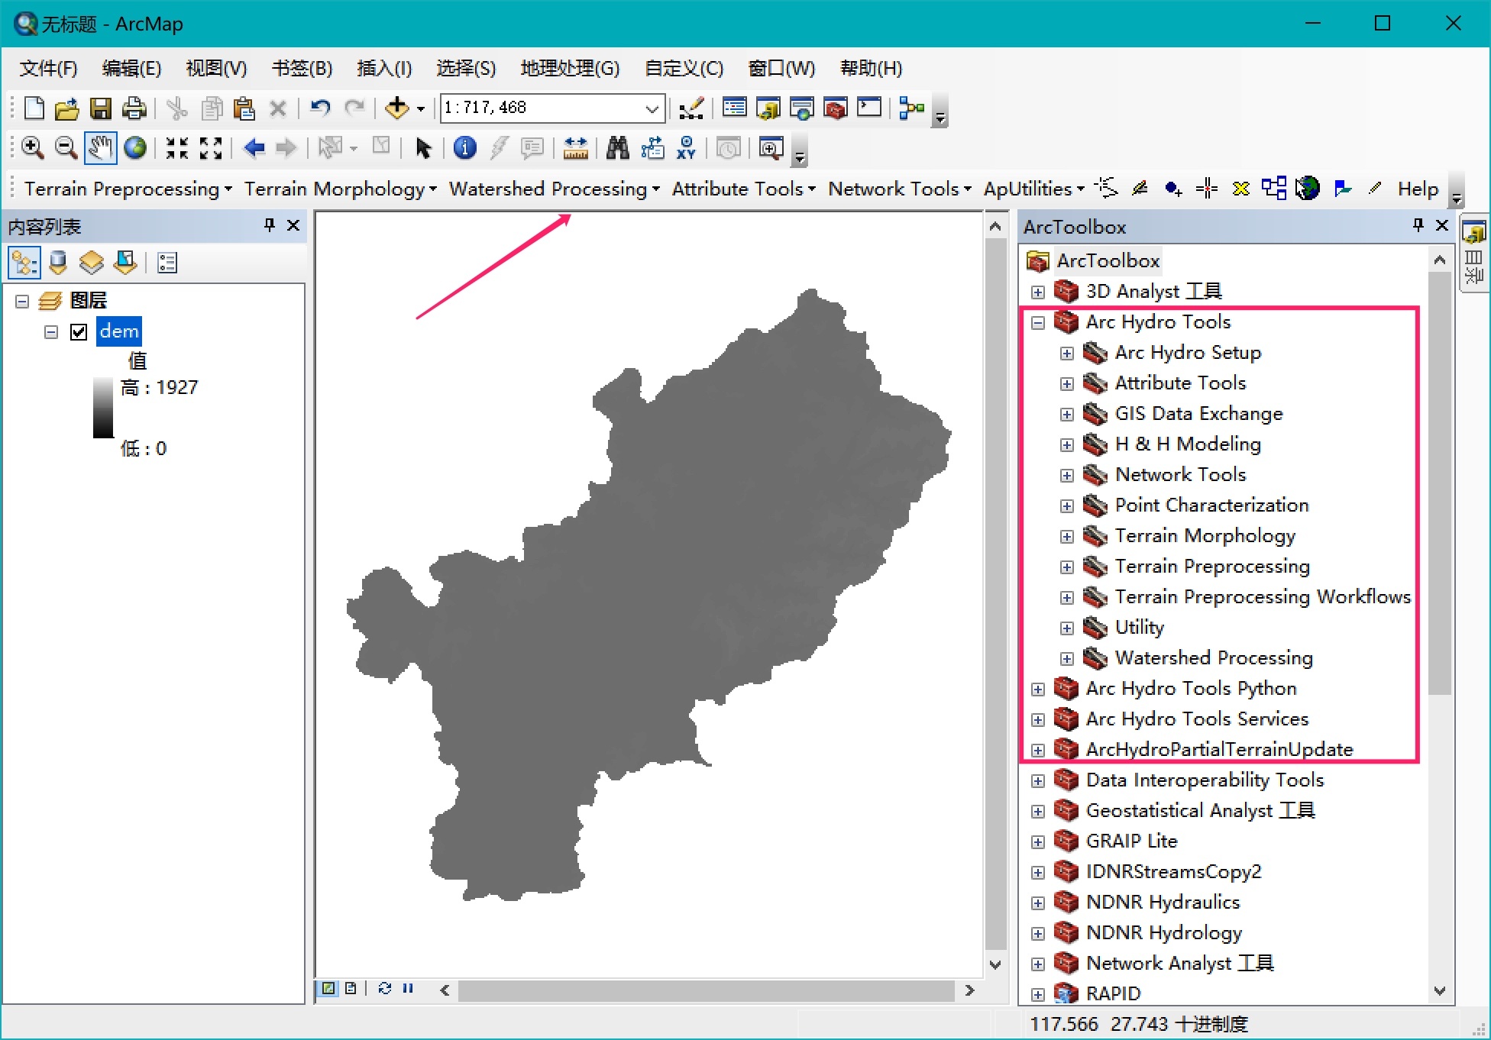
Task: Click the Save document icon
Action: [x=101, y=108]
